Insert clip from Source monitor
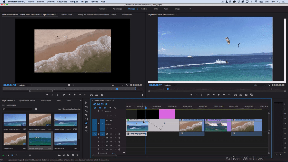 (x=92, y=95)
